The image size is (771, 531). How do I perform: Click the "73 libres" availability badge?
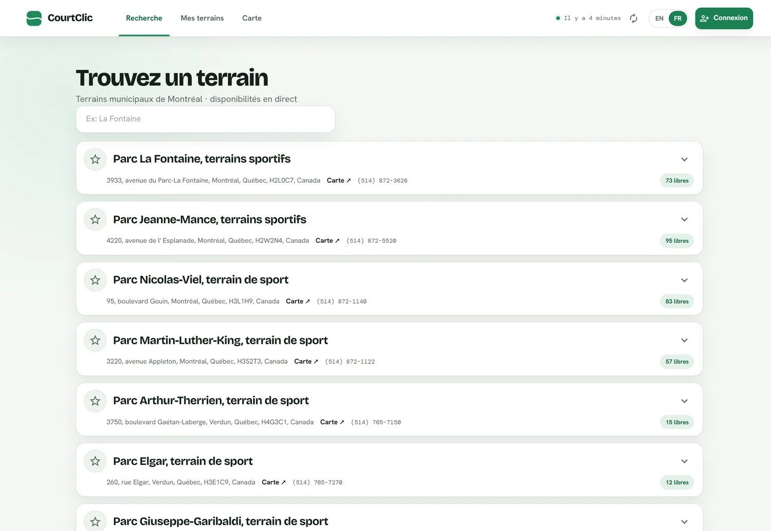677,181
